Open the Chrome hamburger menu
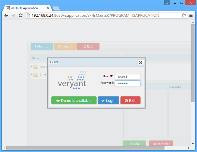 tap(191, 15)
